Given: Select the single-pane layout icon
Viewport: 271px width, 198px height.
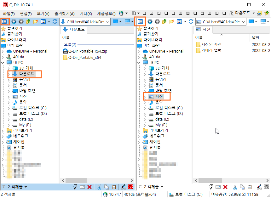Looking at the screenshot, I should coord(224,13).
